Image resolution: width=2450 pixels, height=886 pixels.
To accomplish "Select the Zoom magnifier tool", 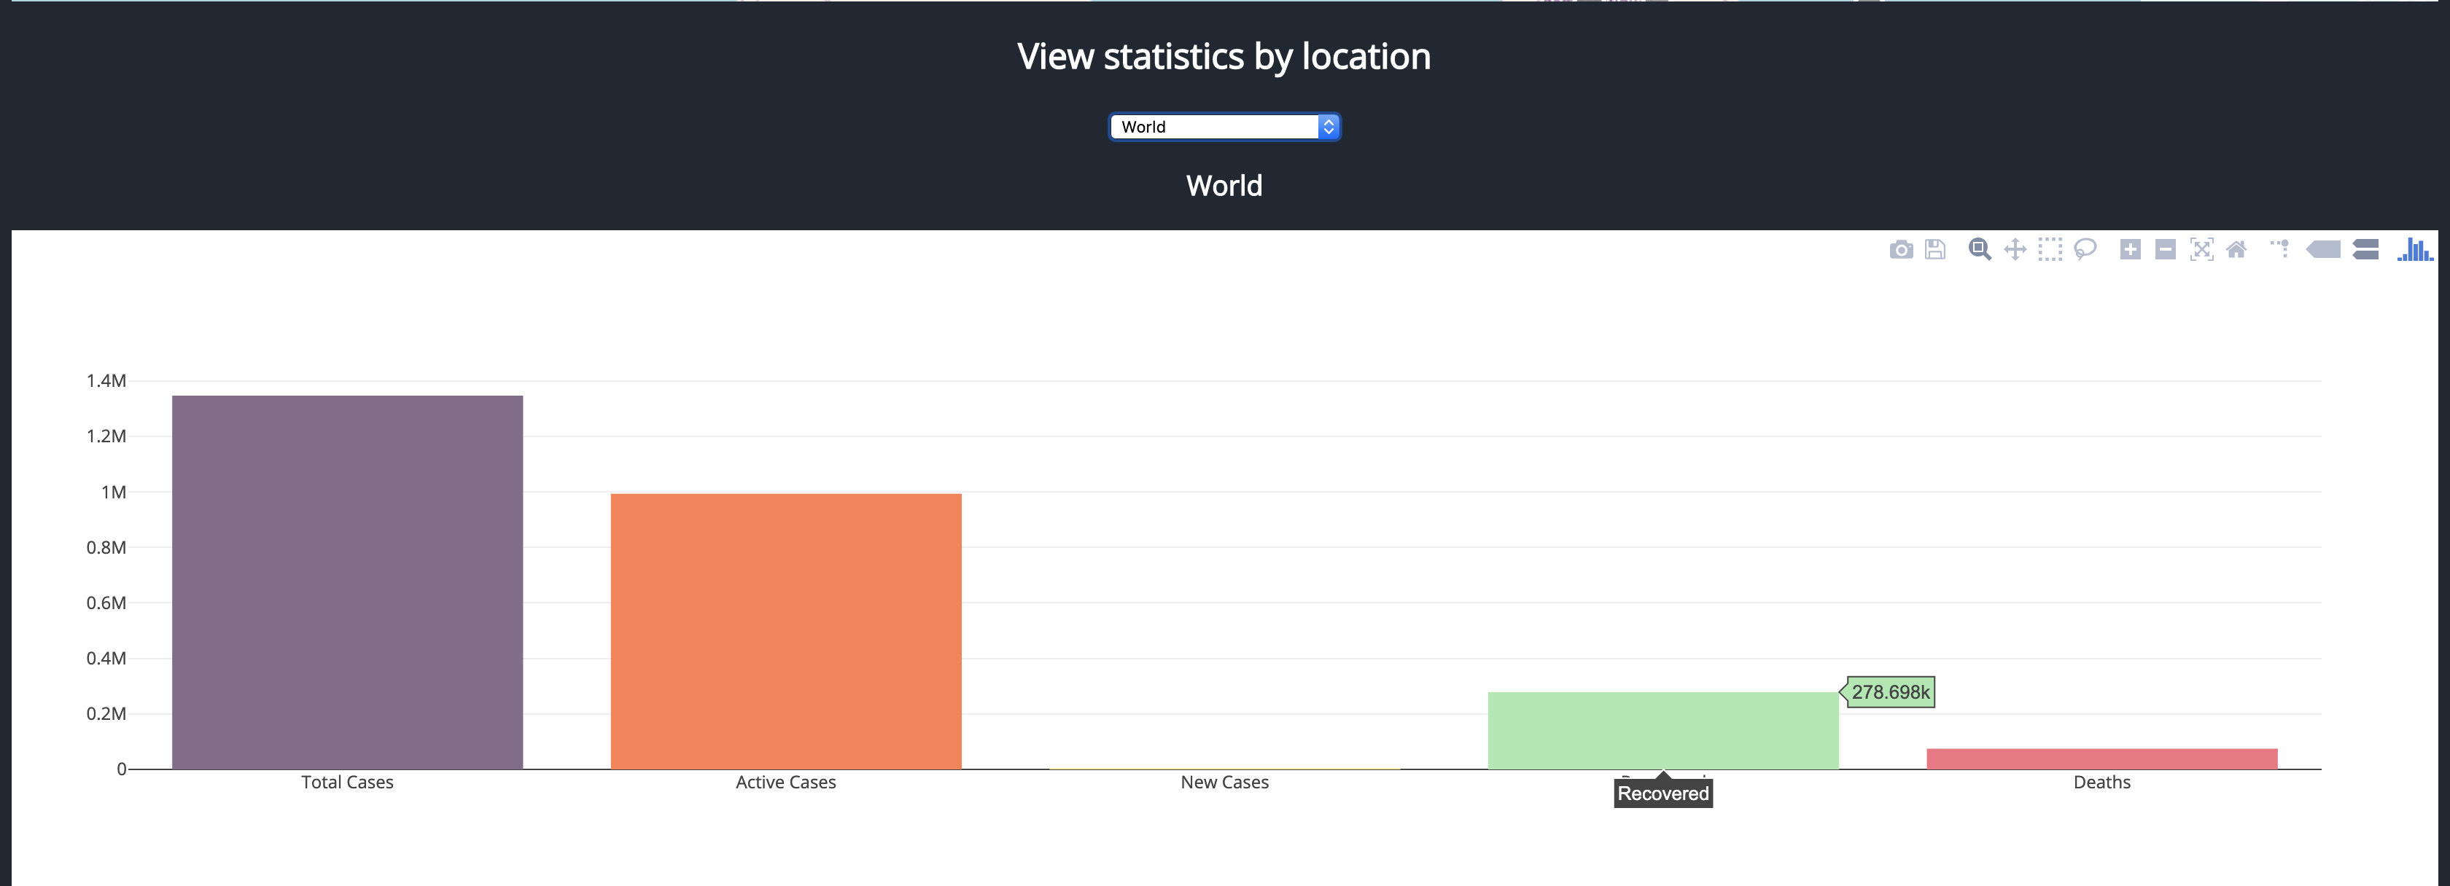I will pyautogui.click(x=1979, y=250).
